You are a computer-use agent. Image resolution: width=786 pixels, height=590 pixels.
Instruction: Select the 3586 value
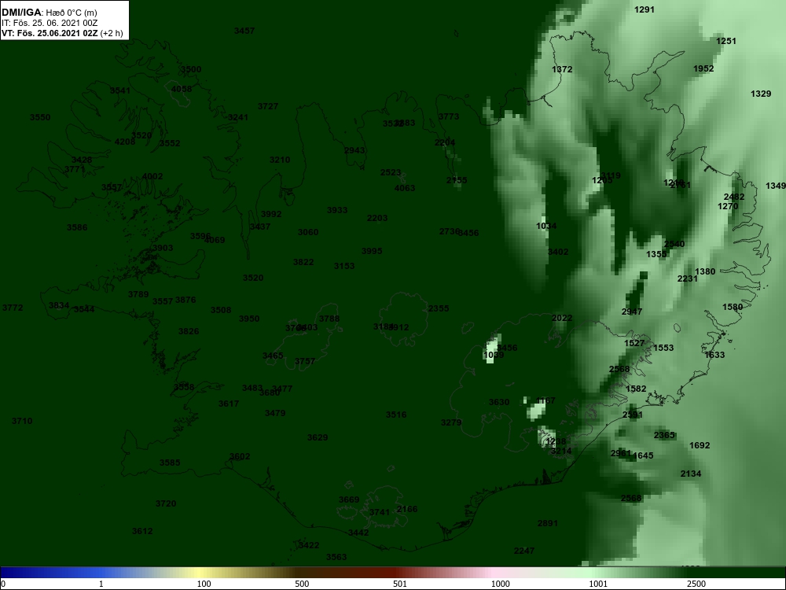point(77,228)
